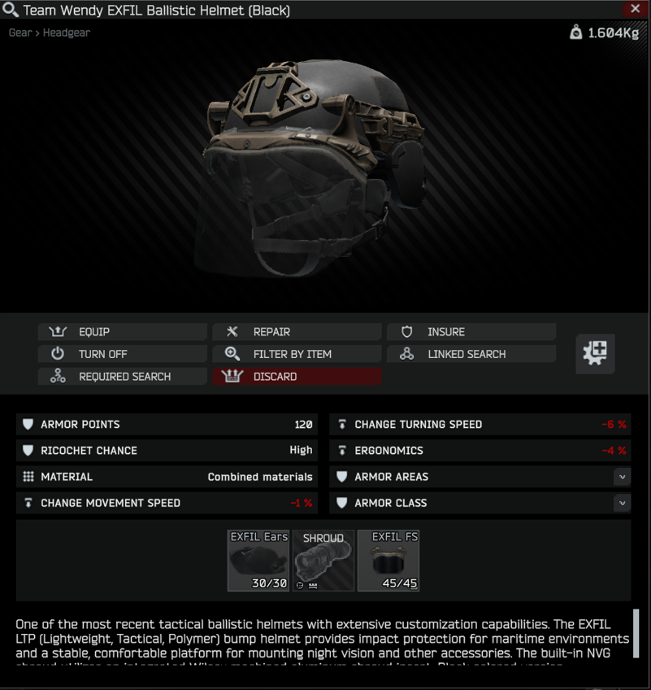
Task: Click the Repair button
Action: tap(297, 331)
